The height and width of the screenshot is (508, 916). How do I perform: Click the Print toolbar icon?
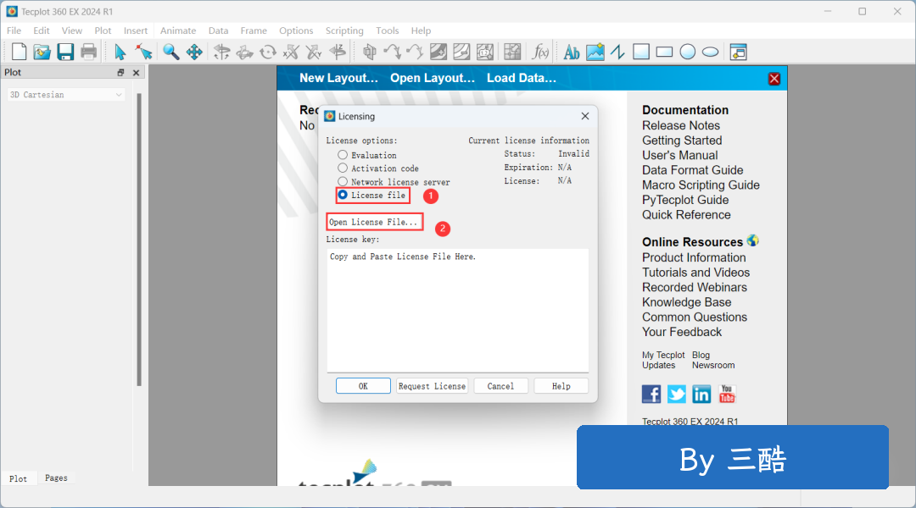coord(89,52)
